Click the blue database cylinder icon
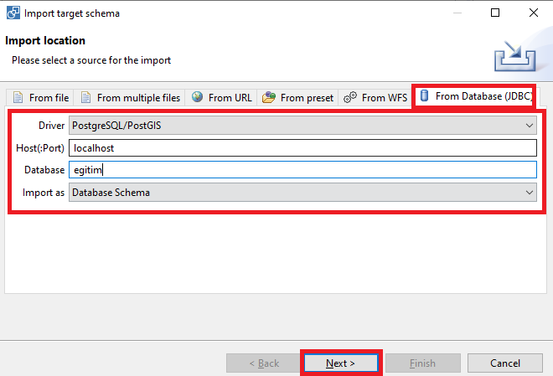This screenshot has height=376, width=553. click(x=424, y=95)
